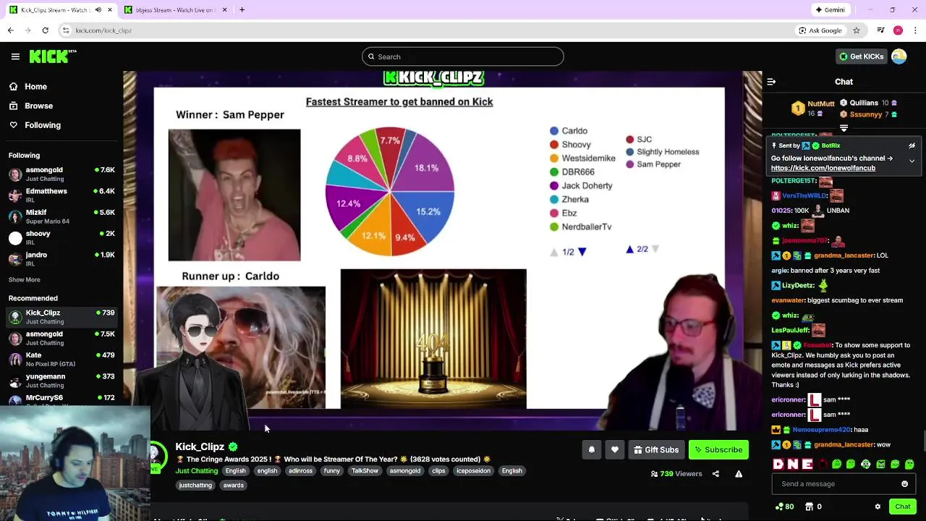
Task: Toggle notifications bell for Kick_Clipz
Action: click(x=591, y=450)
